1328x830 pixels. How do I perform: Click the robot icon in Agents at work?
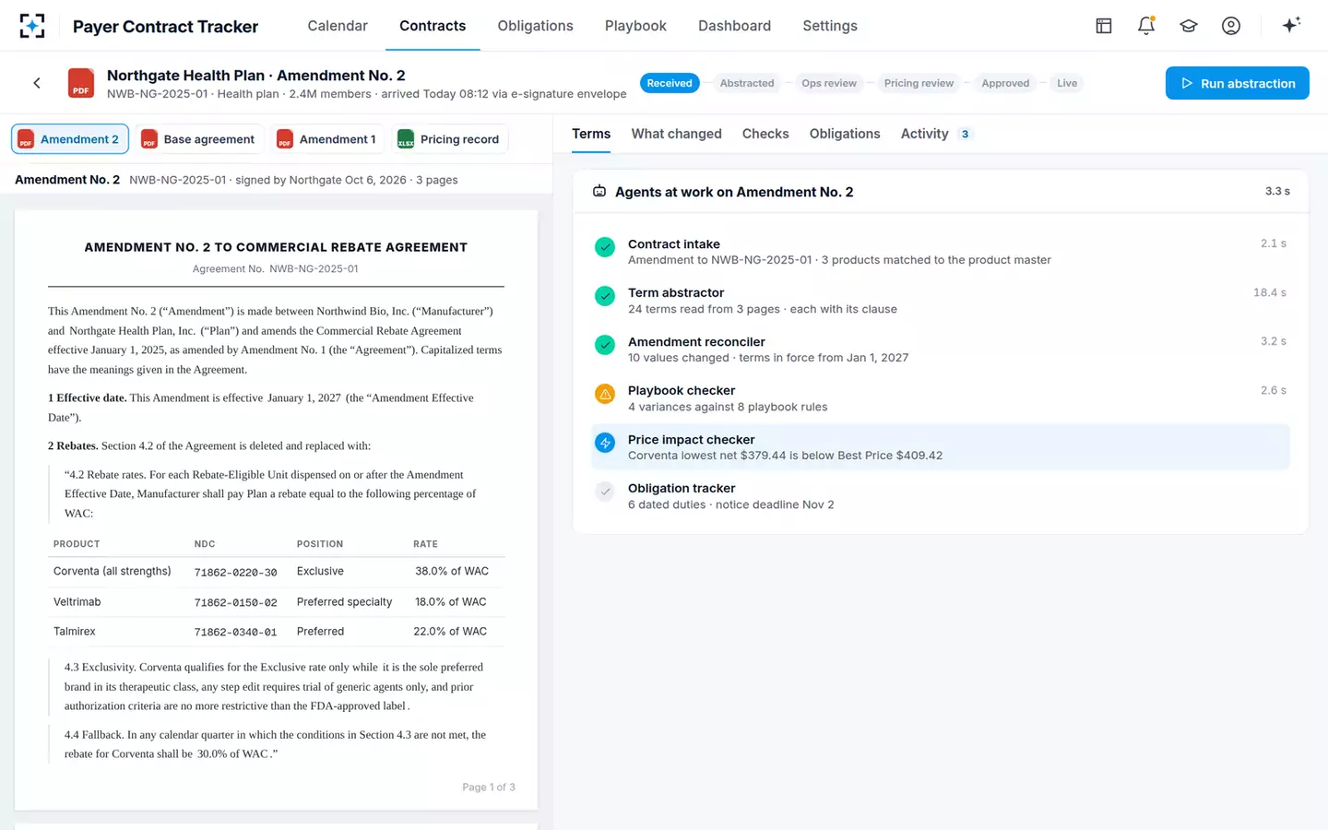pos(599,191)
